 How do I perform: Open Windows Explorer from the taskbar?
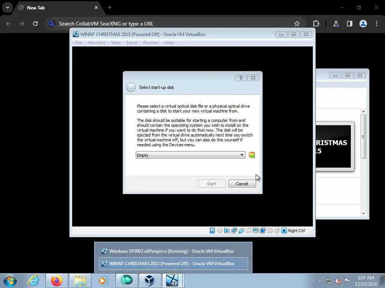[x=80, y=280]
